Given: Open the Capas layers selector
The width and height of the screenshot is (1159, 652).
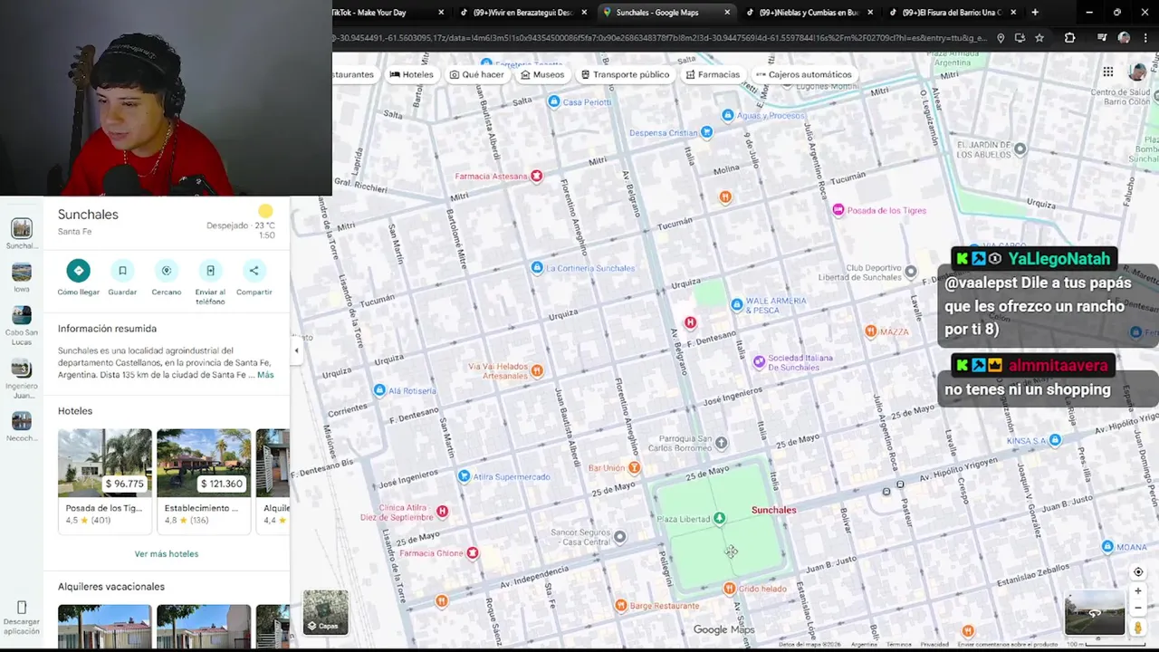Looking at the screenshot, I should pos(325,612).
